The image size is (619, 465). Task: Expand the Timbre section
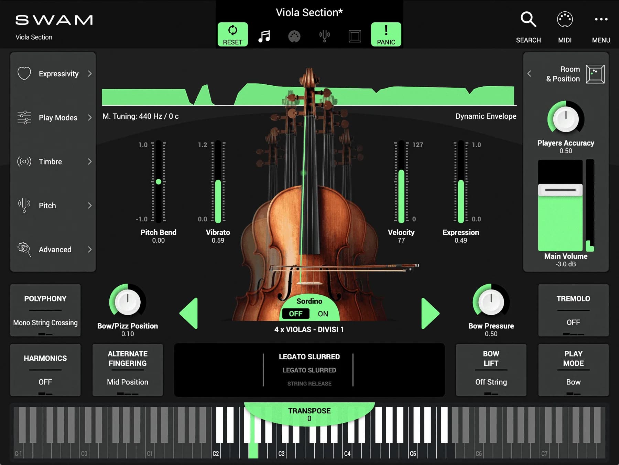tap(53, 161)
